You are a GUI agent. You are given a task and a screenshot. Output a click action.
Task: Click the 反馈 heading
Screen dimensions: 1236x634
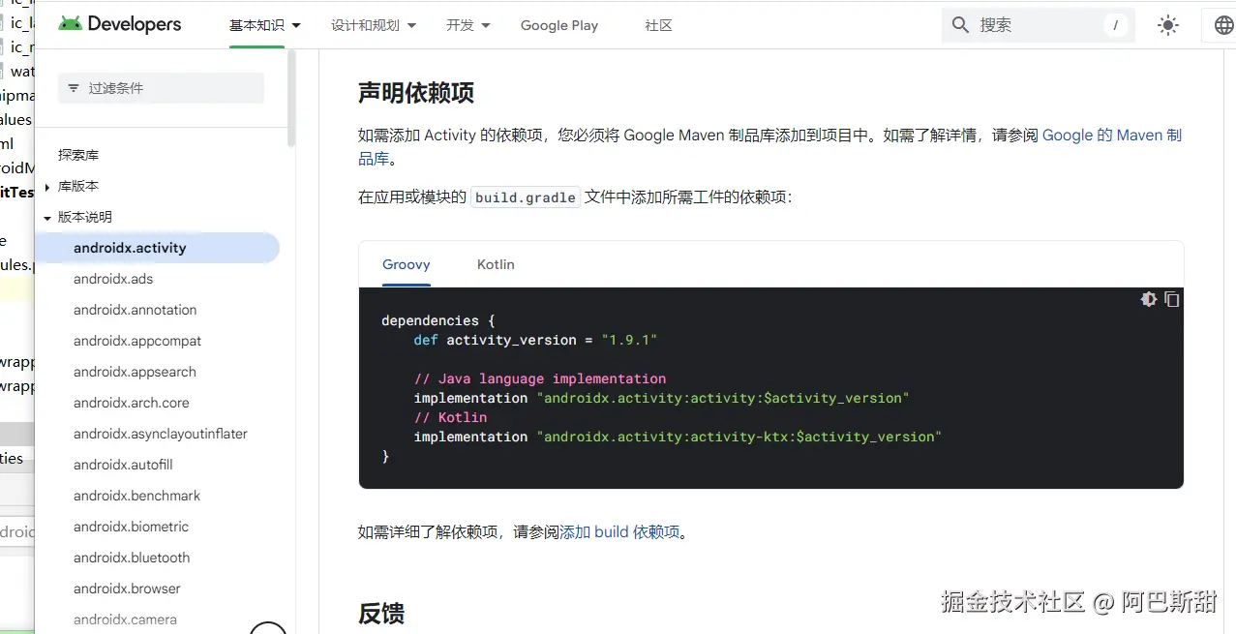pyautogui.click(x=381, y=614)
